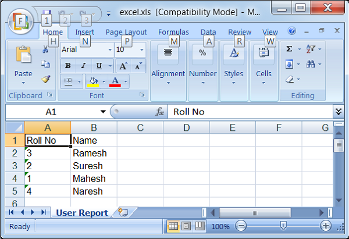Screen dimensions: 349x239
Task: Click the AutoSum sigma icon
Action: [x=290, y=49]
